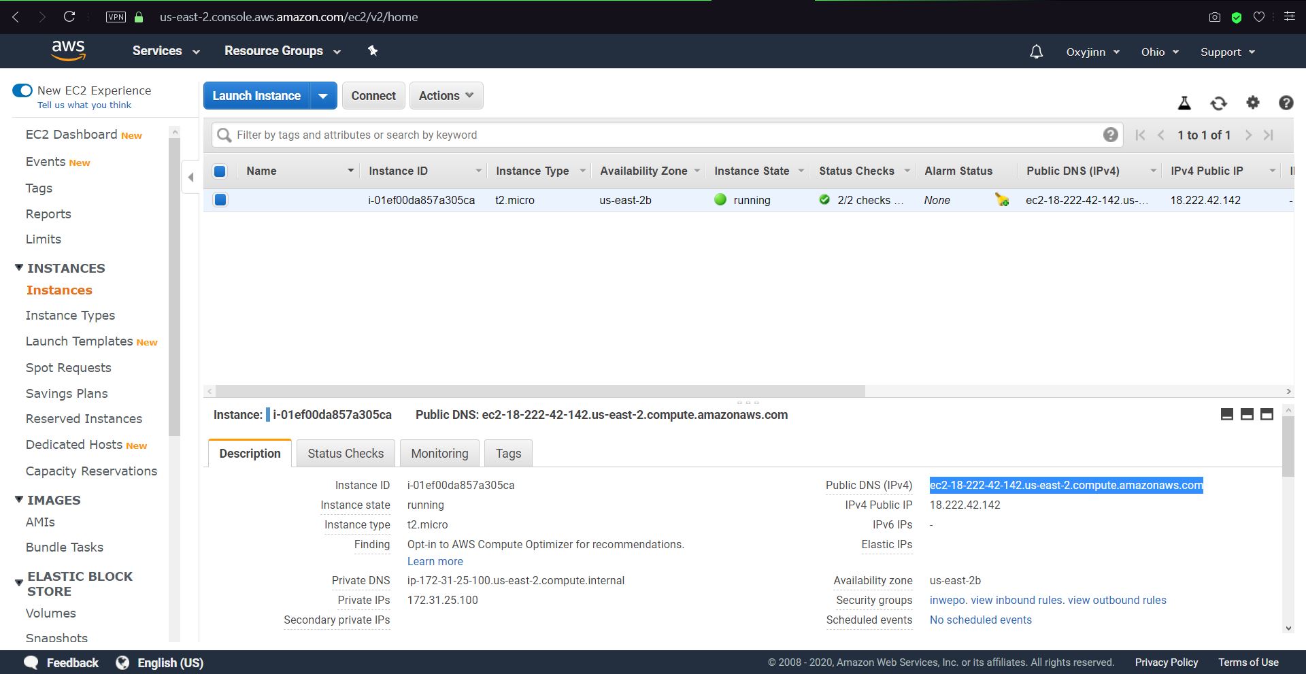
Task: Uncheck the select-all instances checkbox
Action: [220, 171]
